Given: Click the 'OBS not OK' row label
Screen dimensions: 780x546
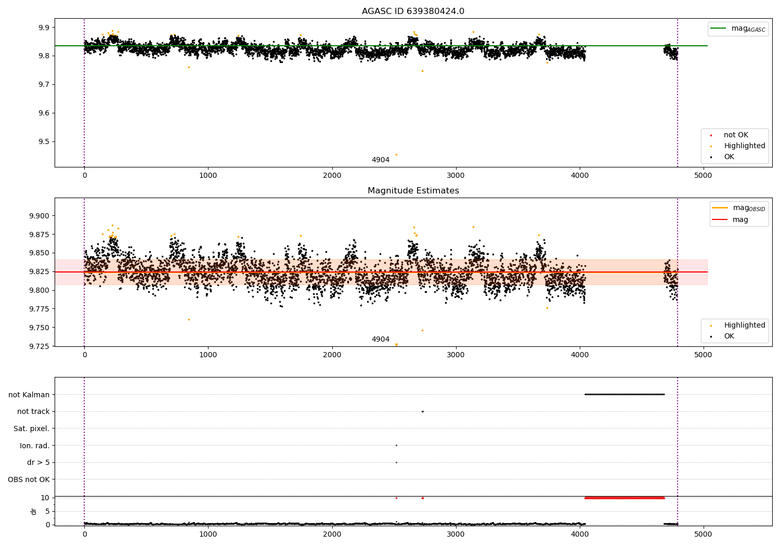Looking at the screenshot, I should (x=29, y=480).
